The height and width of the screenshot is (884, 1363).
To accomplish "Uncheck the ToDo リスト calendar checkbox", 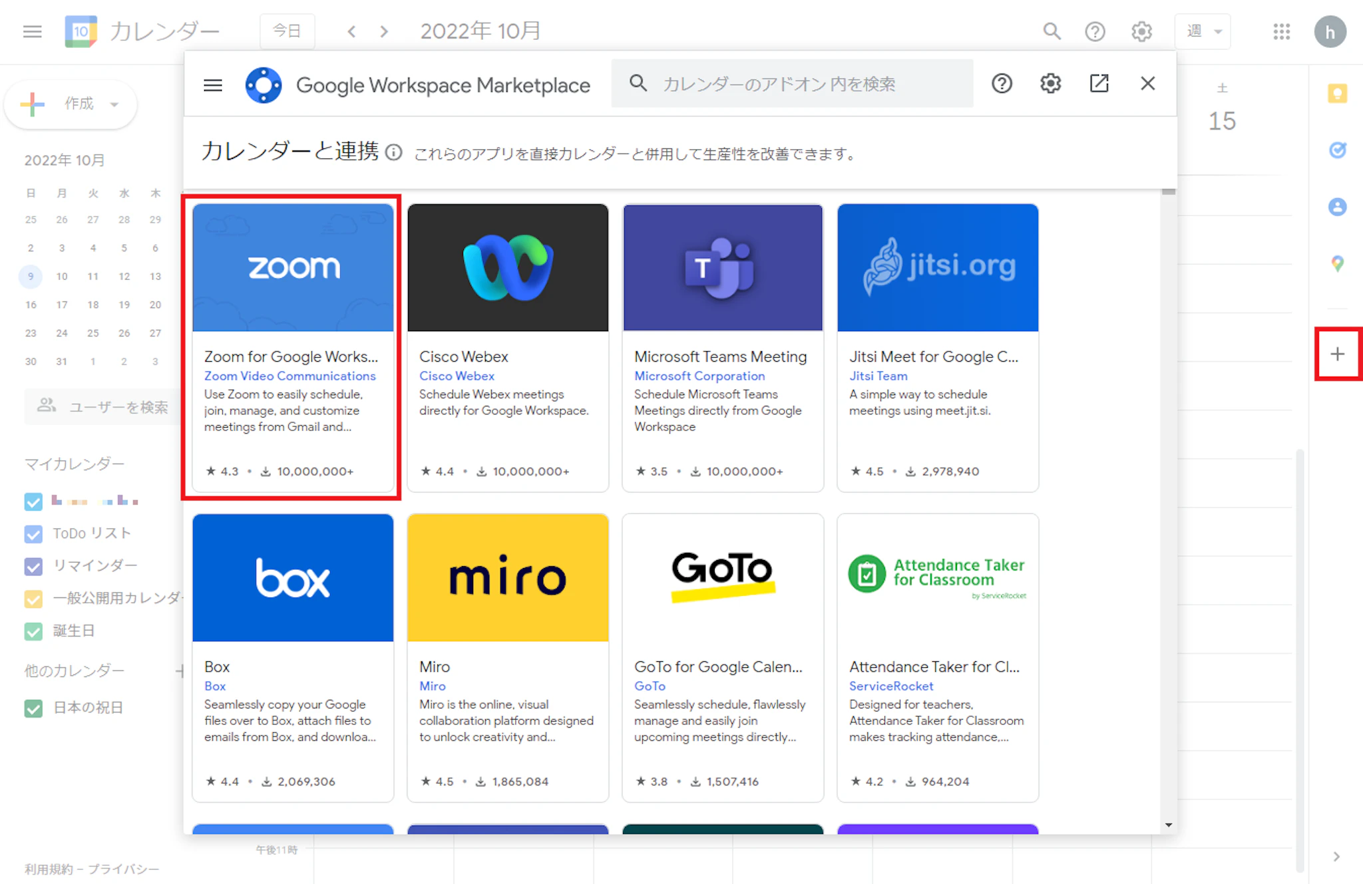I will pos(33,533).
